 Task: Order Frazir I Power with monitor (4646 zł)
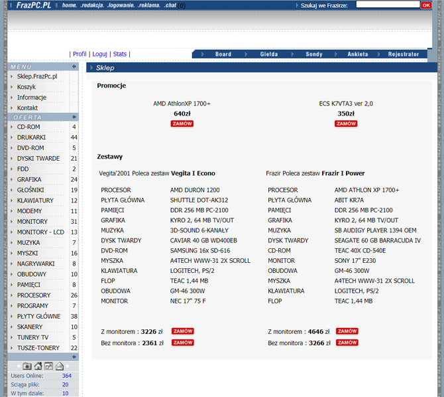(x=347, y=331)
